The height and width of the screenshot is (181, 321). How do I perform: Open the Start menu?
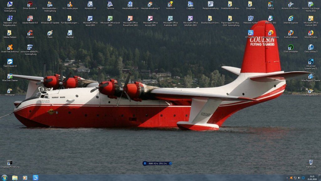(x=4, y=177)
